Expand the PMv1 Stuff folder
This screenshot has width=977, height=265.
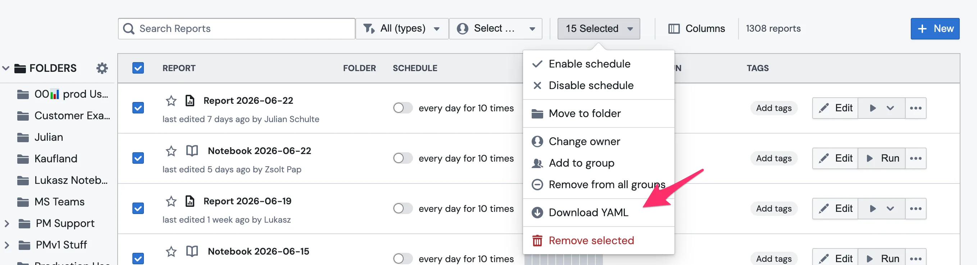(x=6, y=245)
